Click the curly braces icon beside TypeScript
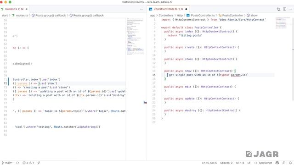Image resolution: width=294 pixels, height=165 pixels. click(255, 163)
